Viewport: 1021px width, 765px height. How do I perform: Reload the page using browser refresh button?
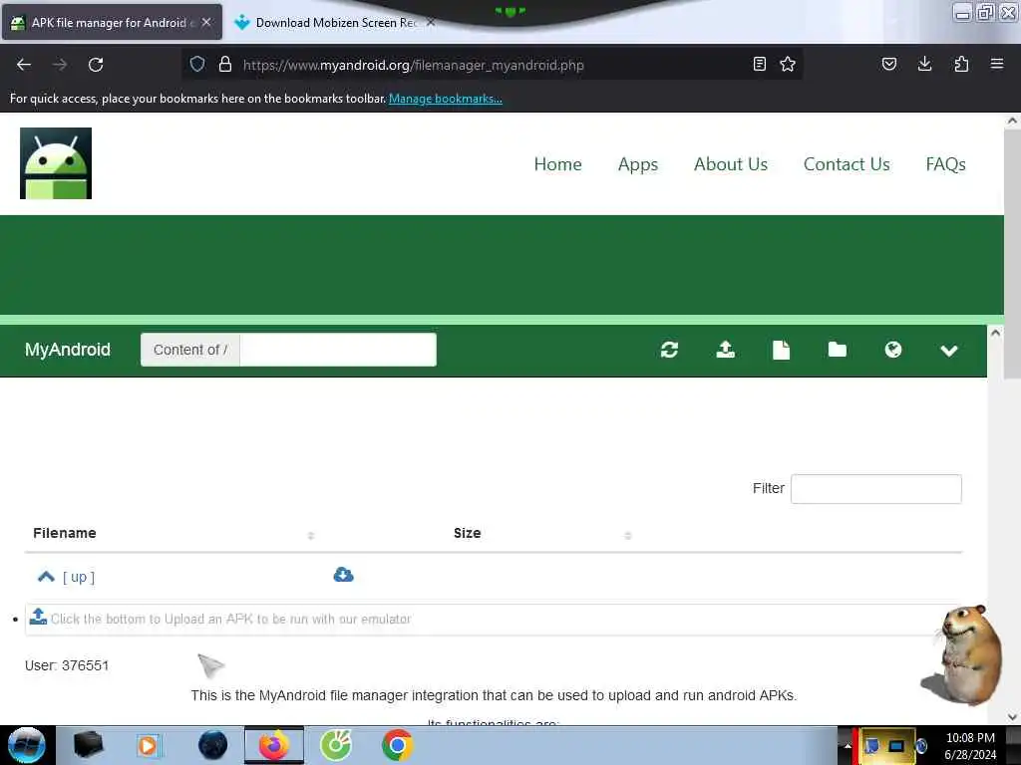(96, 65)
